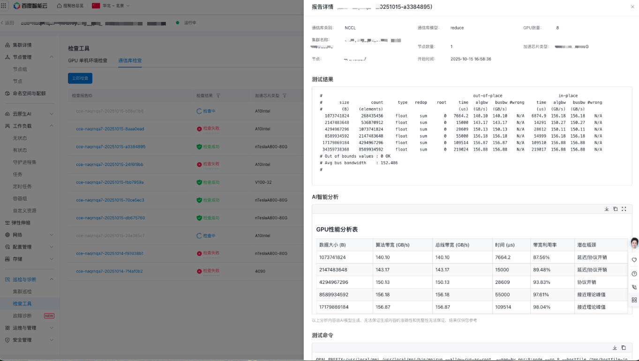Filter the 检查结果 column
The height and width of the screenshot is (361, 639).
pyautogui.click(x=218, y=96)
